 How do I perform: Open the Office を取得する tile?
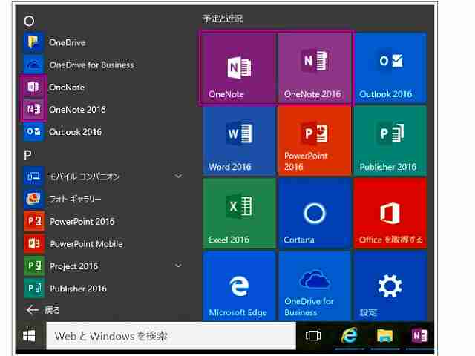390,213
